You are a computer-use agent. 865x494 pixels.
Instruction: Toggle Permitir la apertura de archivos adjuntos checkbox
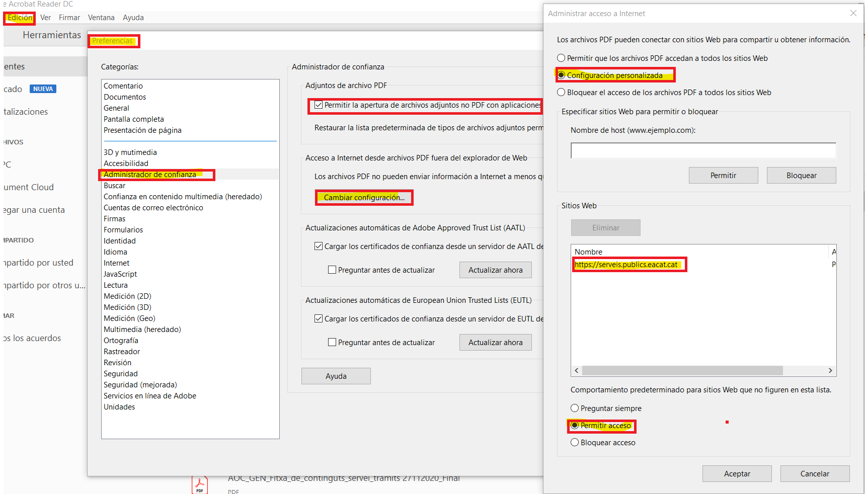tap(319, 105)
